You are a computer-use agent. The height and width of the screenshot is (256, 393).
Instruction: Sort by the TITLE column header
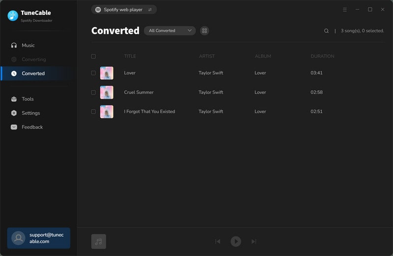click(130, 56)
